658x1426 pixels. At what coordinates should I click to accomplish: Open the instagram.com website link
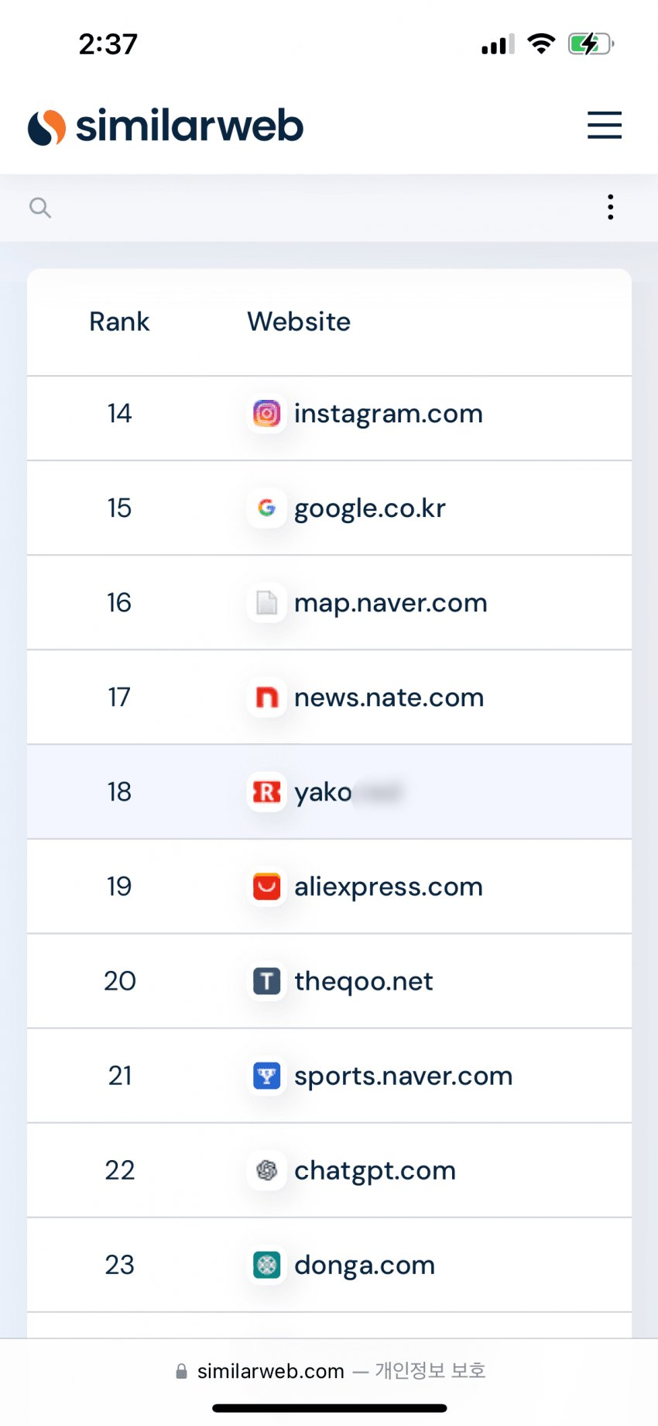pos(388,414)
